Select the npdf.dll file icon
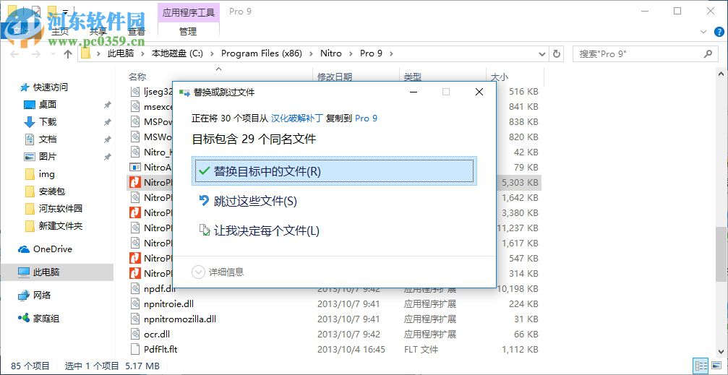The width and height of the screenshot is (728, 375). point(135,289)
